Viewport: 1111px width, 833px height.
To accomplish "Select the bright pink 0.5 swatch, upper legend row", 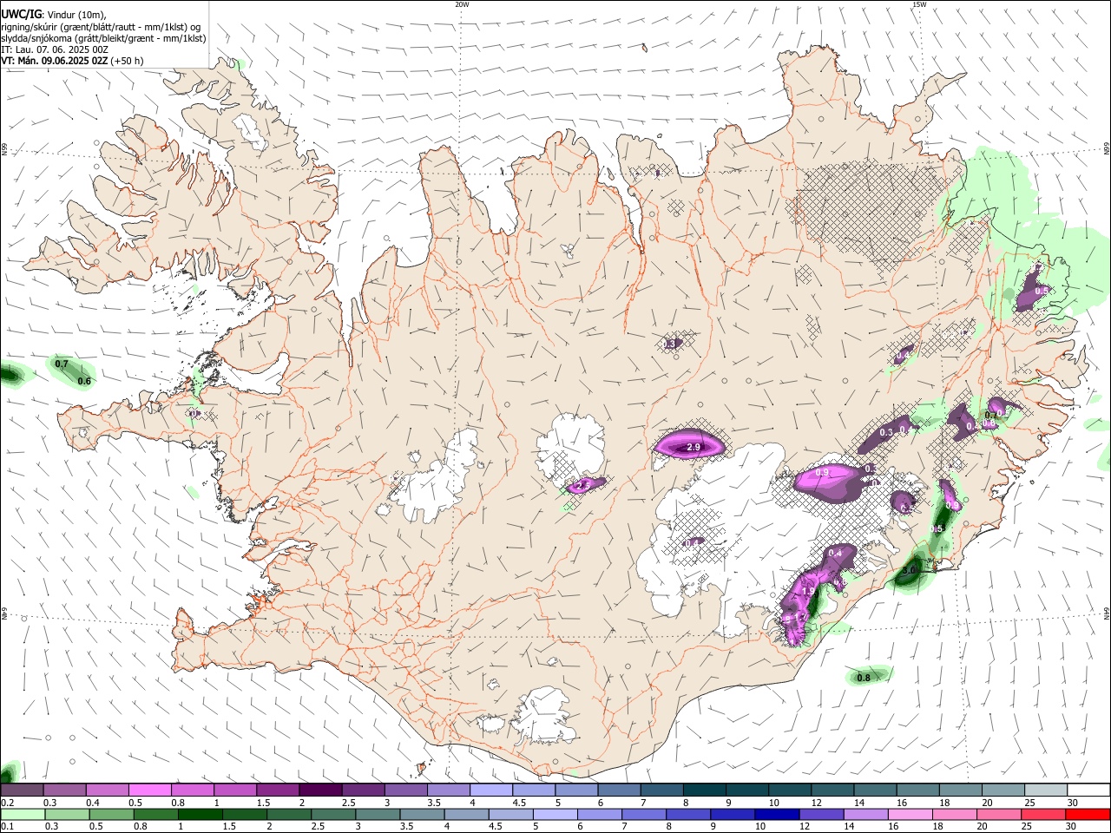I will pos(149,790).
